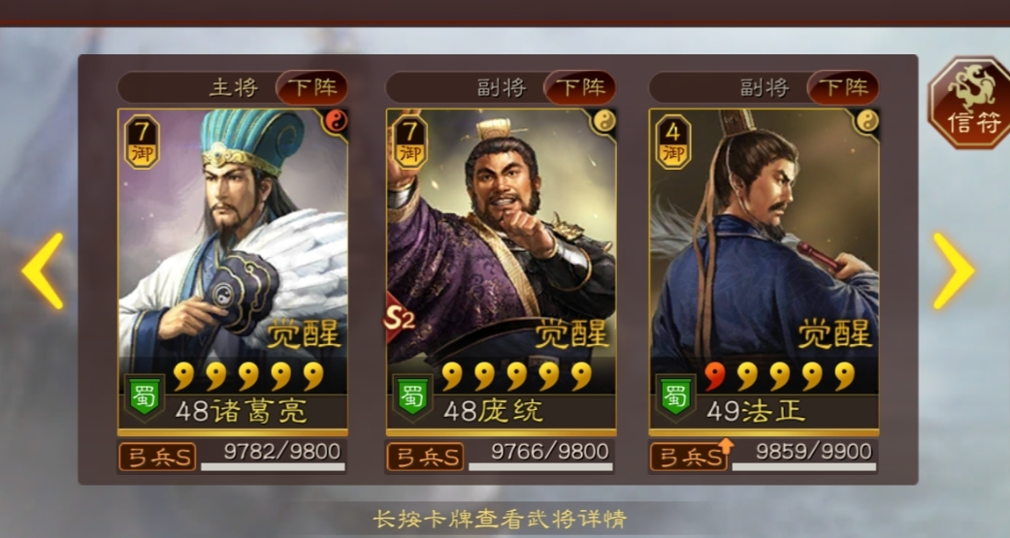Click 法正's troop bar showing 9859/9900
The height and width of the screenshot is (538, 1010).
point(804,457)
